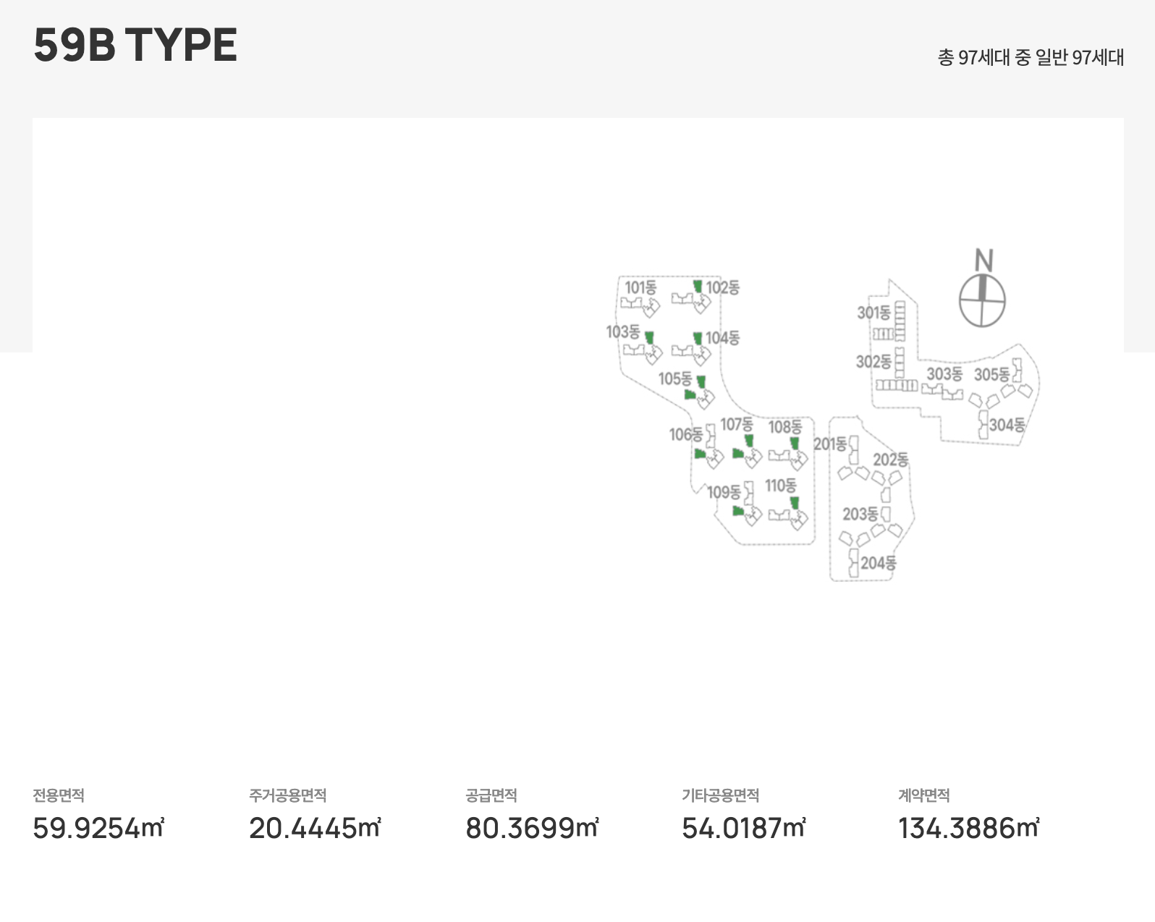Click the 공급면적 value 80.3699㎡
The width and height of the screenshot is (1155, 922).
click(x=532, y=828)
